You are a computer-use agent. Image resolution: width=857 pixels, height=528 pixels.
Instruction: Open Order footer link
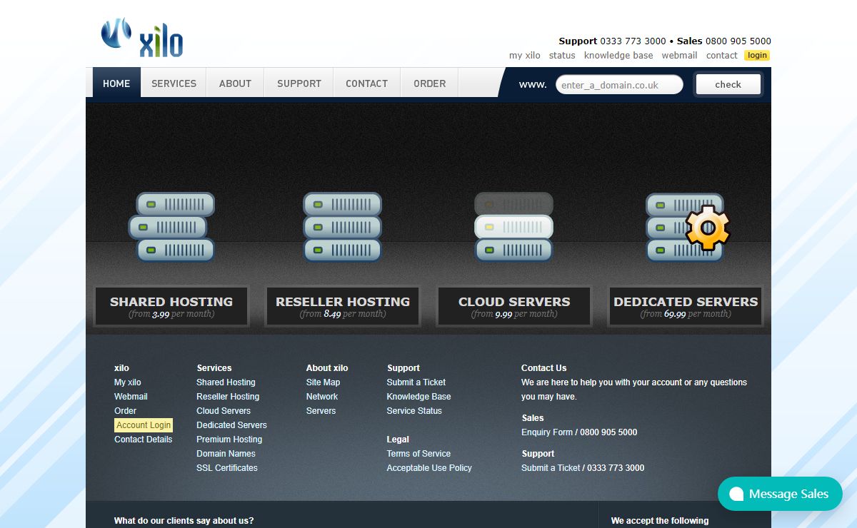point(125,411)
